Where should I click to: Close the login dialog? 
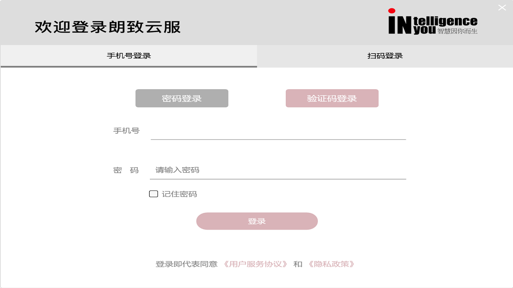point(502,7)
